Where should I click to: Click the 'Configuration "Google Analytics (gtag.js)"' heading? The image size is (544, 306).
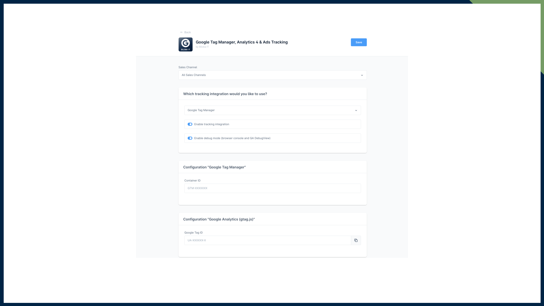tap(219, 219)
